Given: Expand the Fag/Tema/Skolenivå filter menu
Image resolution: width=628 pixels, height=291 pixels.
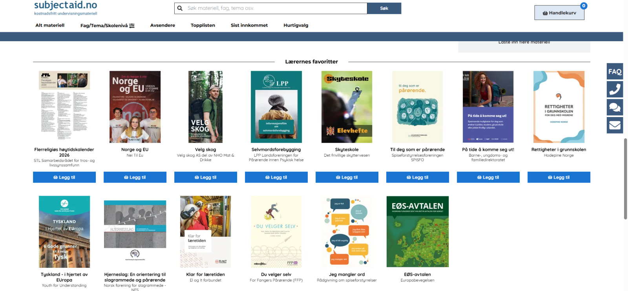Looking at the screenshot, I should click(x=107, y=26).
